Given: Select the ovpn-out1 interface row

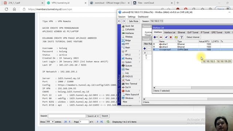Looking at the screenshot, I should 193,49.
